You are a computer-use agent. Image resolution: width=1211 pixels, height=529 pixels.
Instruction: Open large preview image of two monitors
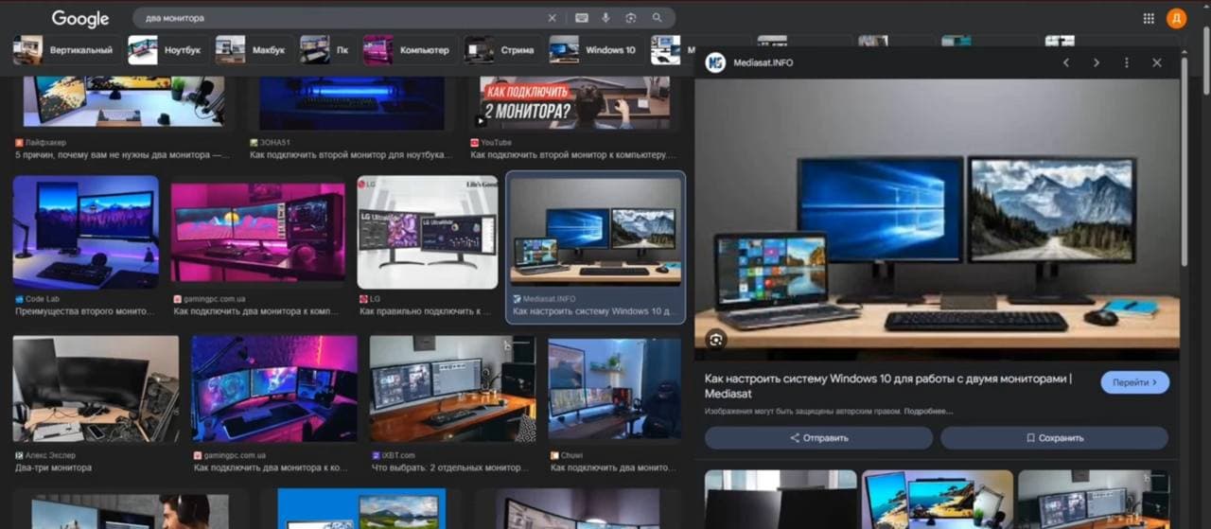[937, 220]
